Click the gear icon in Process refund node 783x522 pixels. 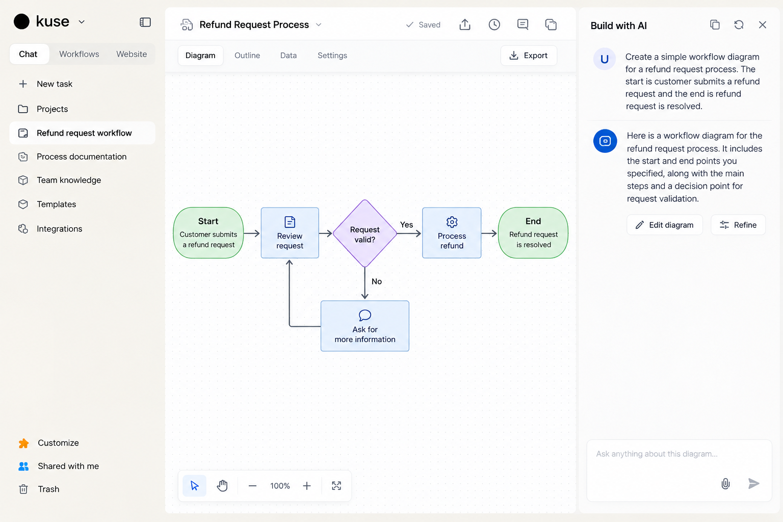point(452,222)
